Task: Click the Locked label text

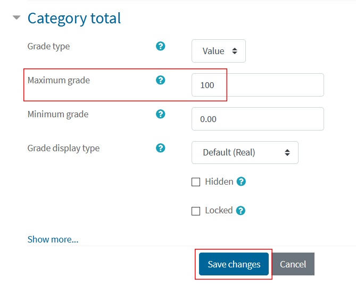Action: click(219, 210)
